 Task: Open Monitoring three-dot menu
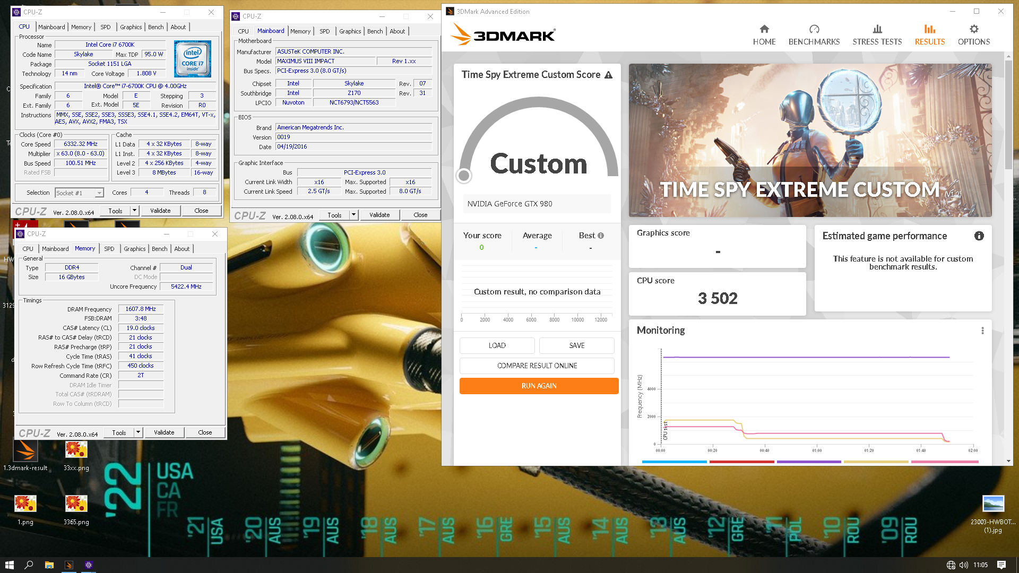click(983, 331)
